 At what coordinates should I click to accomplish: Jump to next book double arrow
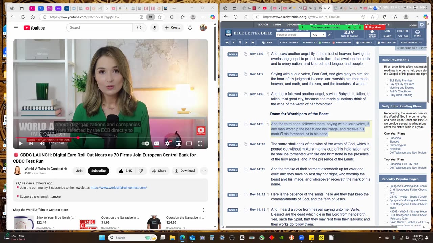click(x=253, y=43)
